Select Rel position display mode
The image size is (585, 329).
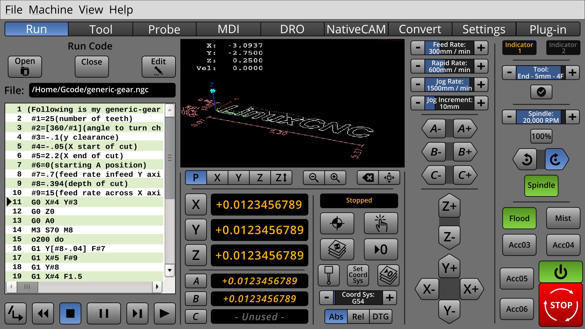pyautogui.click(x=358, y=317)
